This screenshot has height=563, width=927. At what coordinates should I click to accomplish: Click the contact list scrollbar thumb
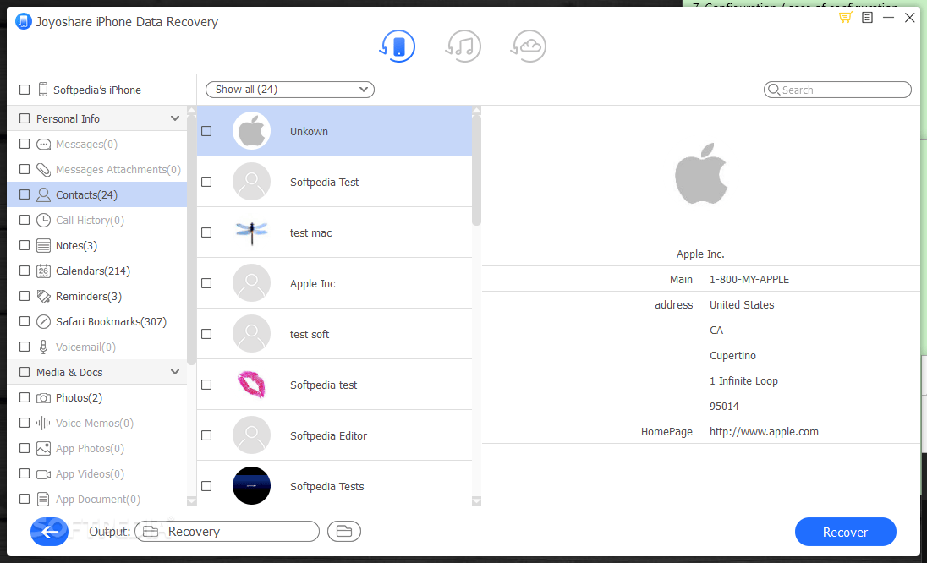click(476, 170)
